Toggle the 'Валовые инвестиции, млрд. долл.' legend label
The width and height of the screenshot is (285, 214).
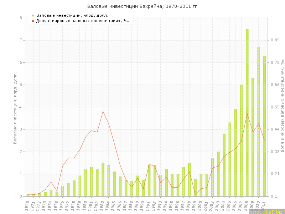(72, 15)
